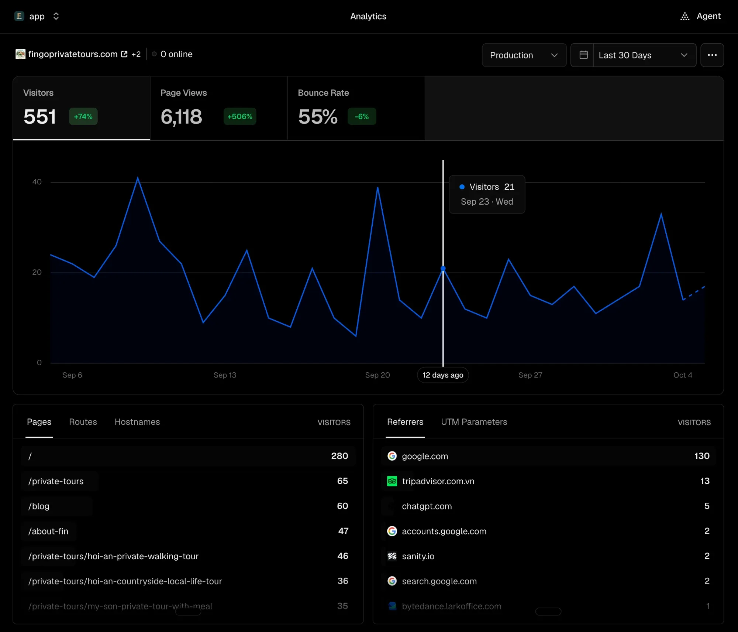Select the / root page row
This screenshot has width=738, height=632.
(188, 456)
